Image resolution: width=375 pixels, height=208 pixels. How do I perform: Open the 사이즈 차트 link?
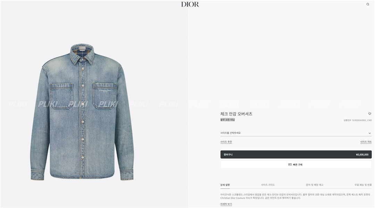tap(366, 142)
